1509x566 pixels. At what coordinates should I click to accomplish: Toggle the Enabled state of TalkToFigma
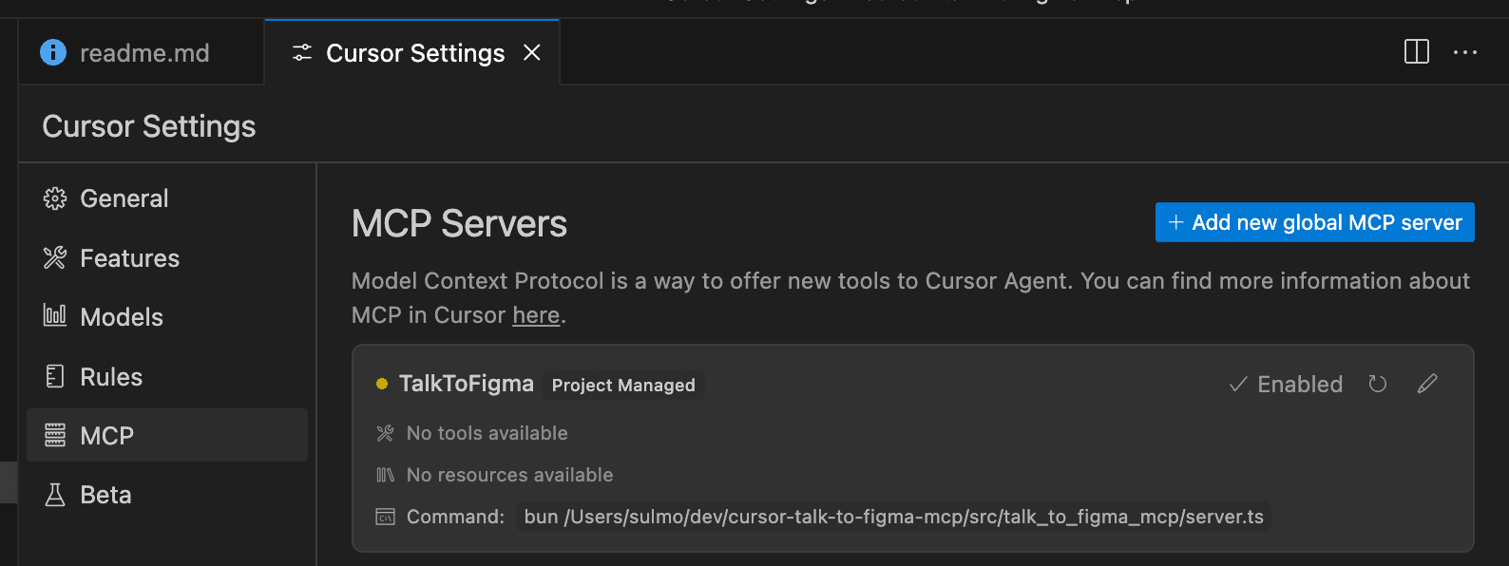tap(1286, 385)
